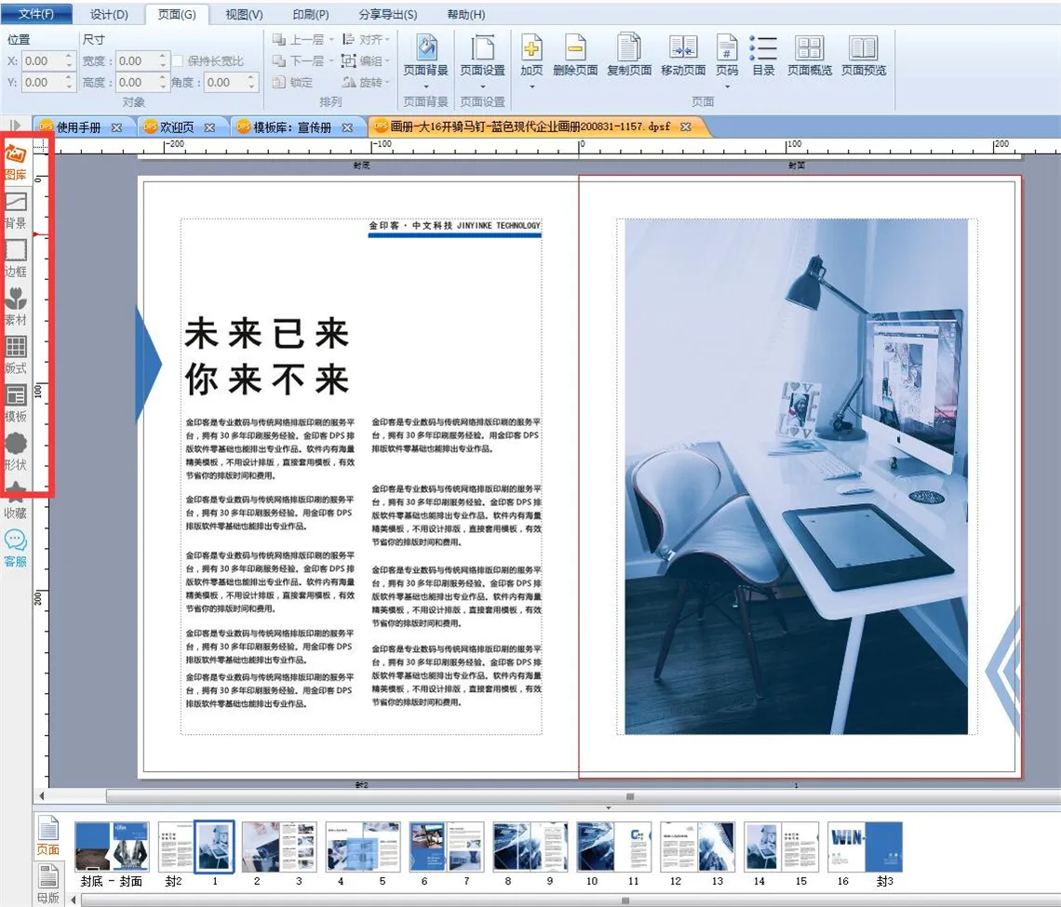The height and width of the screenshot is (907, 1061).
Task: Select the page 2-3 spread thumbnail
Action: [279, 847]
